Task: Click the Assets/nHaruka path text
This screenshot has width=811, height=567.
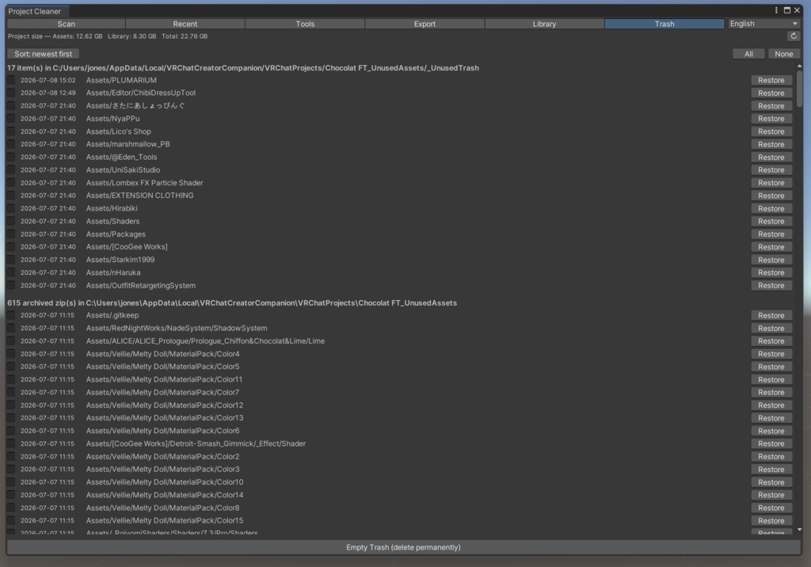Action: coord(113,272)
